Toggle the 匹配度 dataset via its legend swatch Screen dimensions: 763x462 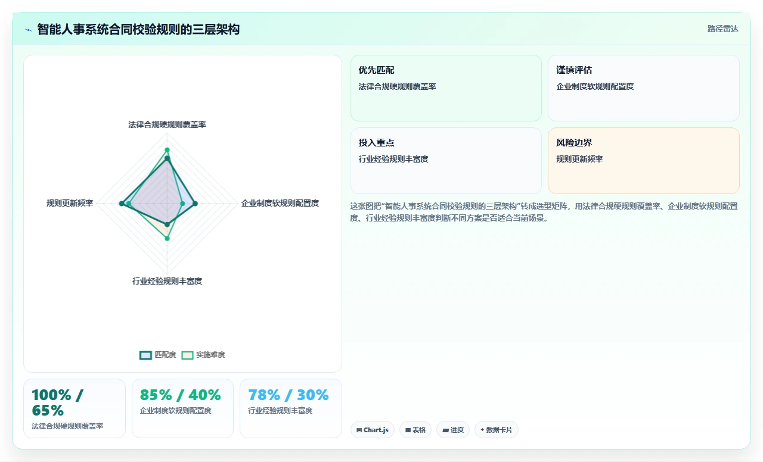[x=145, y=355]
